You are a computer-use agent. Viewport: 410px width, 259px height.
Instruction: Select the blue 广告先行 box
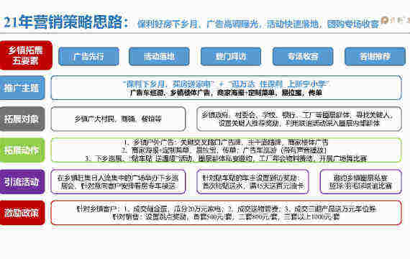click(88, 56)
